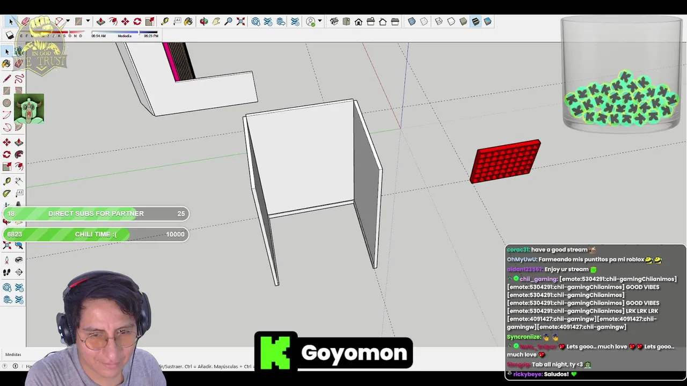
Task: Enable Shaded With Textures style
Action: pos(476,21)
